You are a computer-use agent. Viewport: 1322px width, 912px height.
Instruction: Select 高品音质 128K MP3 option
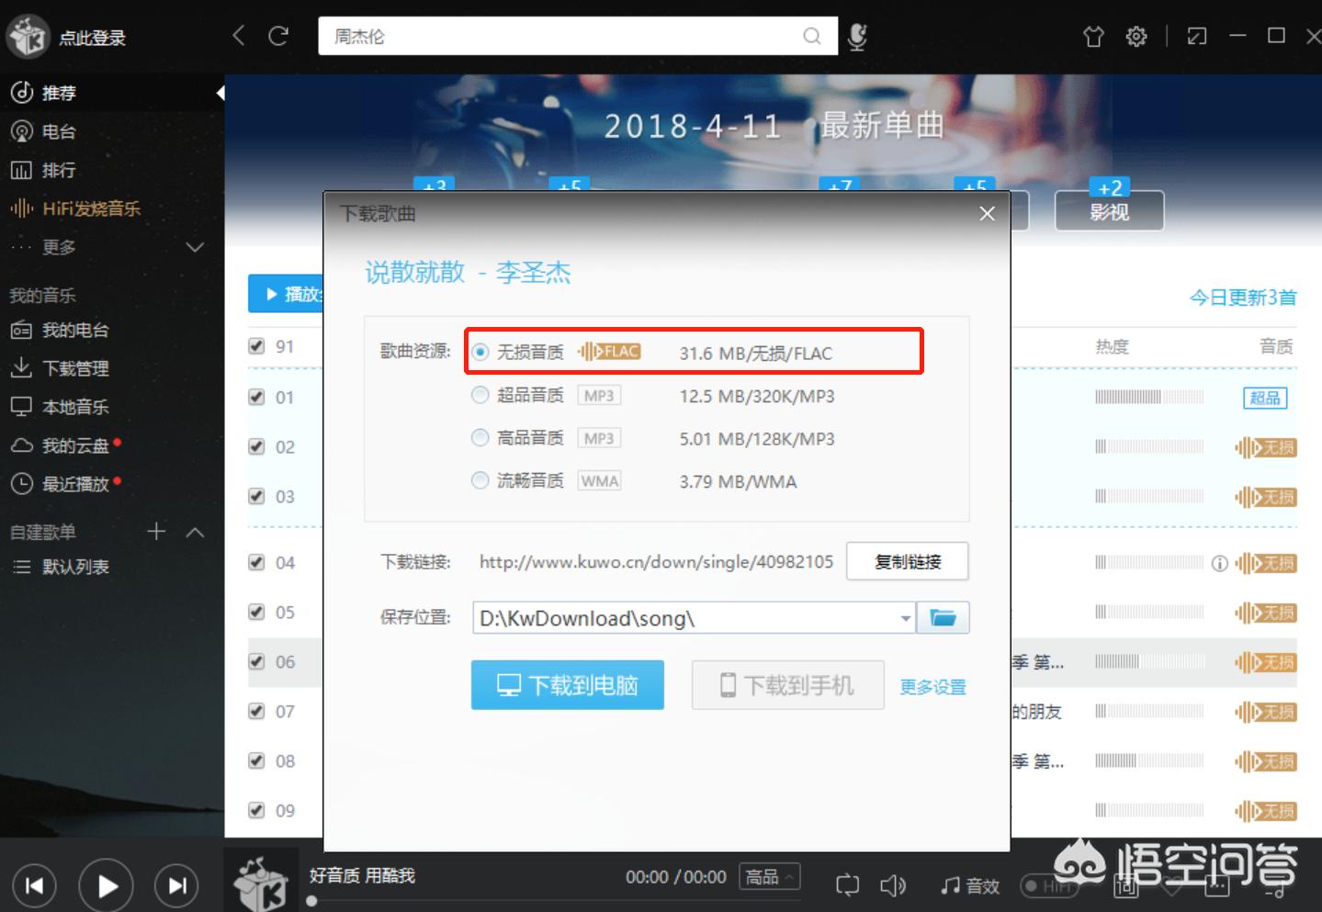pos(480,438)
